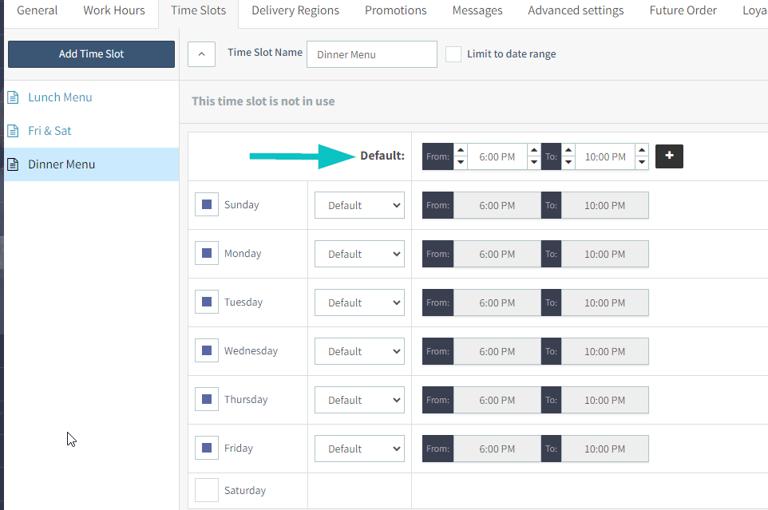The height and width of the screenshot is (510, 768).
Task: Click the down arrow left of Default 6:00 PM
Action: 461,163
